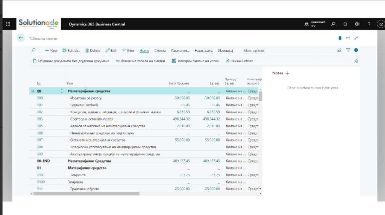Viewport: 385px width, 215px height.
Task: Open balance -498,344.32 for account 003
Action: tap(211, 119)
